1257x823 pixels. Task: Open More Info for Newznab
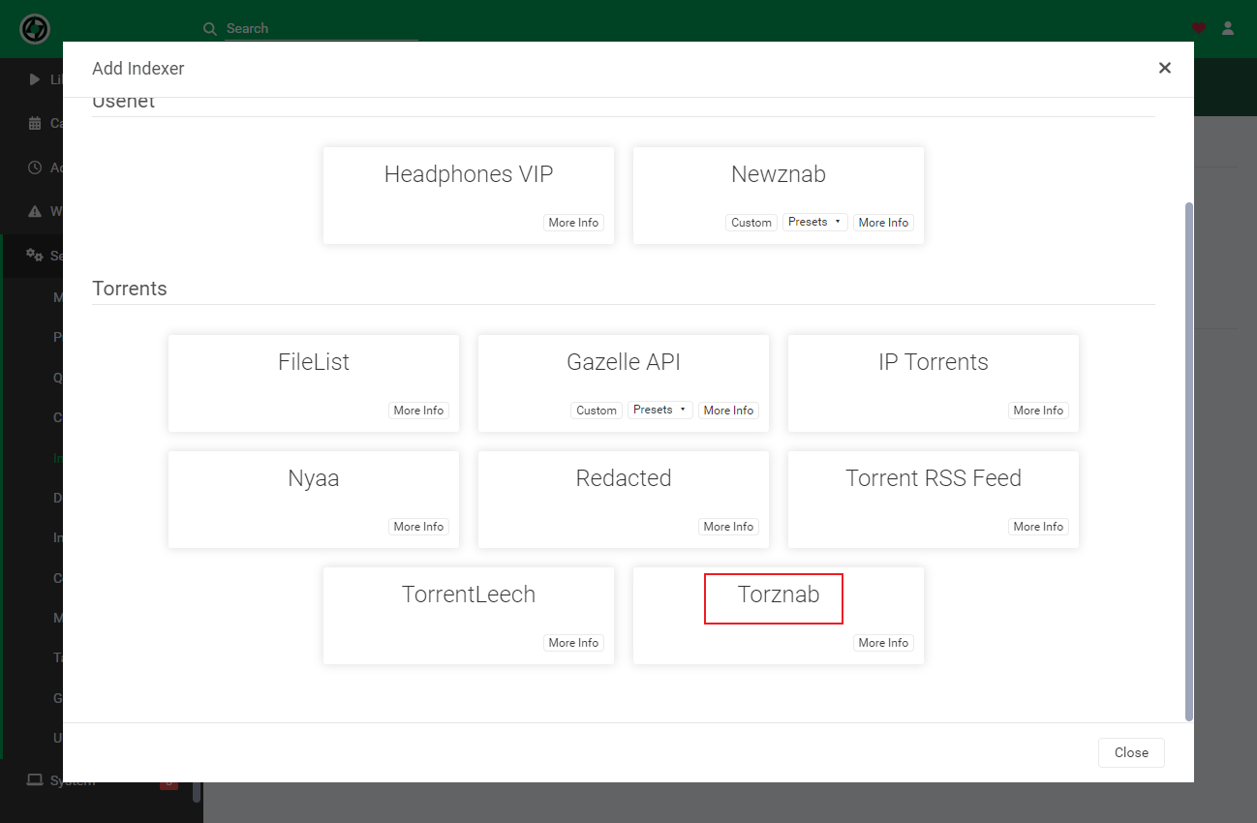click(x=883, y=223)
